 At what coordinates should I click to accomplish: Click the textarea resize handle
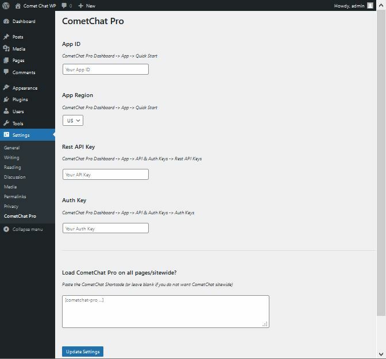click(x=265, y=324)
